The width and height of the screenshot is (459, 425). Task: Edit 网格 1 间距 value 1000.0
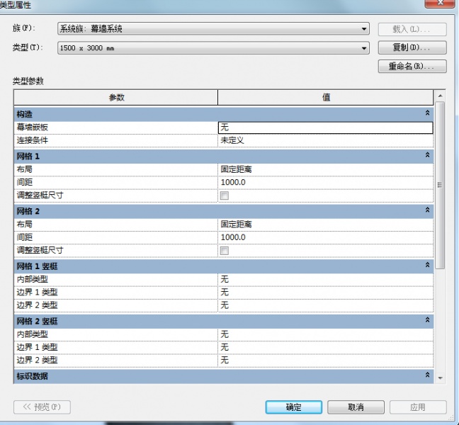(326, 182)
